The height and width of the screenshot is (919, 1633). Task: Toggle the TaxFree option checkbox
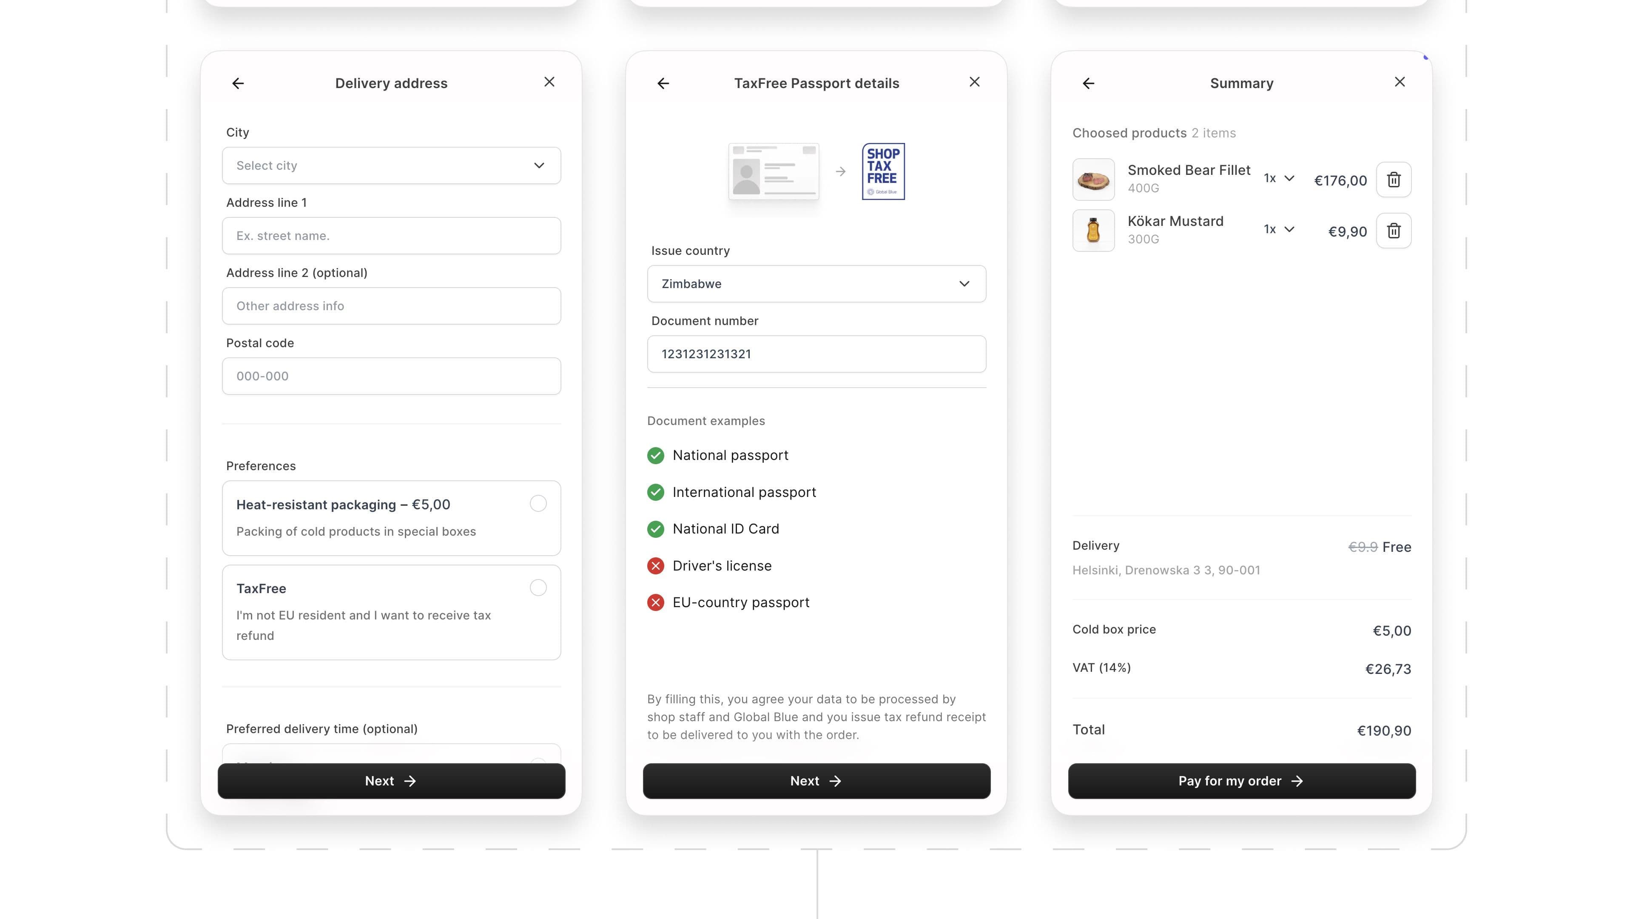click(538, 587)
